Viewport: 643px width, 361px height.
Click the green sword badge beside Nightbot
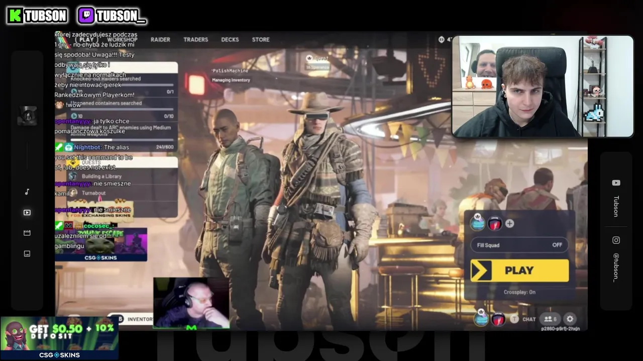[x=59, y=147]
